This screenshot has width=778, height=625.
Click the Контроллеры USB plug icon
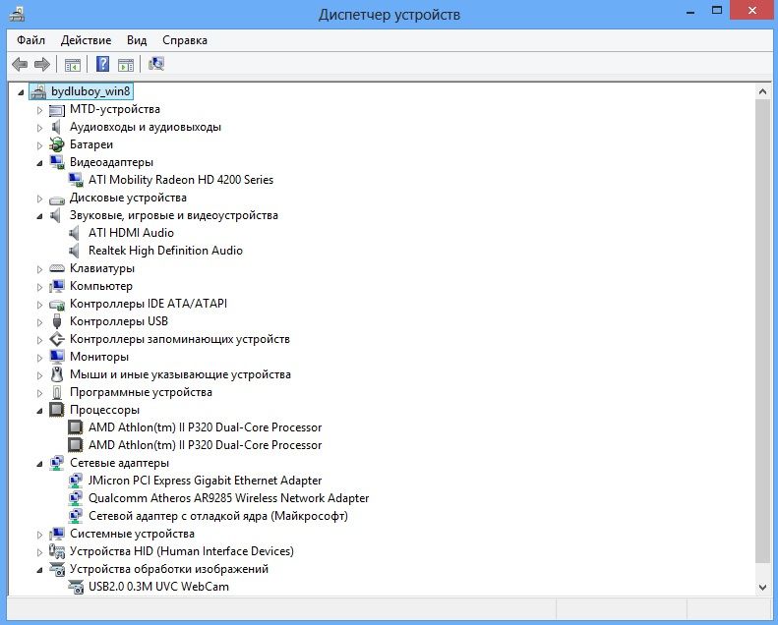click(x=57, y=321)
